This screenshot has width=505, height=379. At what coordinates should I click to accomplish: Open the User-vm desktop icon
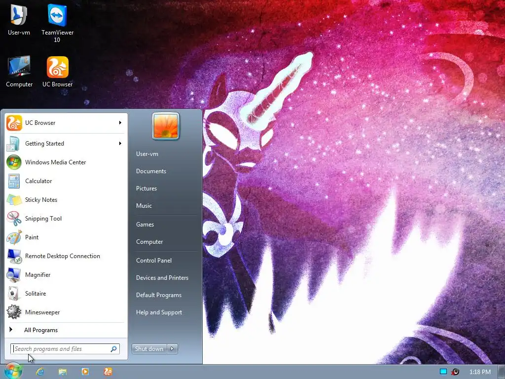[19, 19]
